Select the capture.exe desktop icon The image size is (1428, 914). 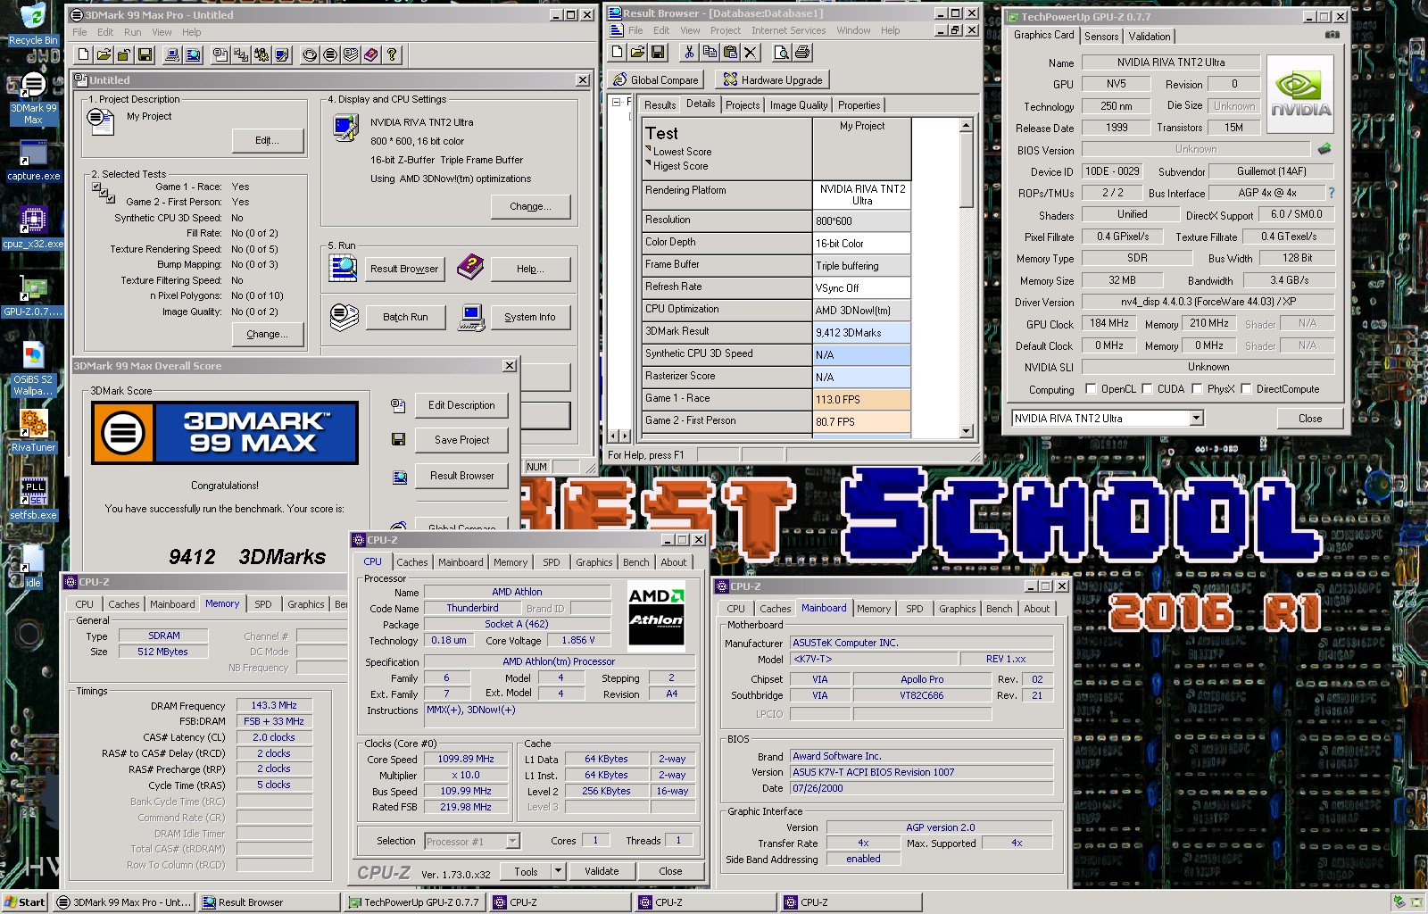coord(33,161)
